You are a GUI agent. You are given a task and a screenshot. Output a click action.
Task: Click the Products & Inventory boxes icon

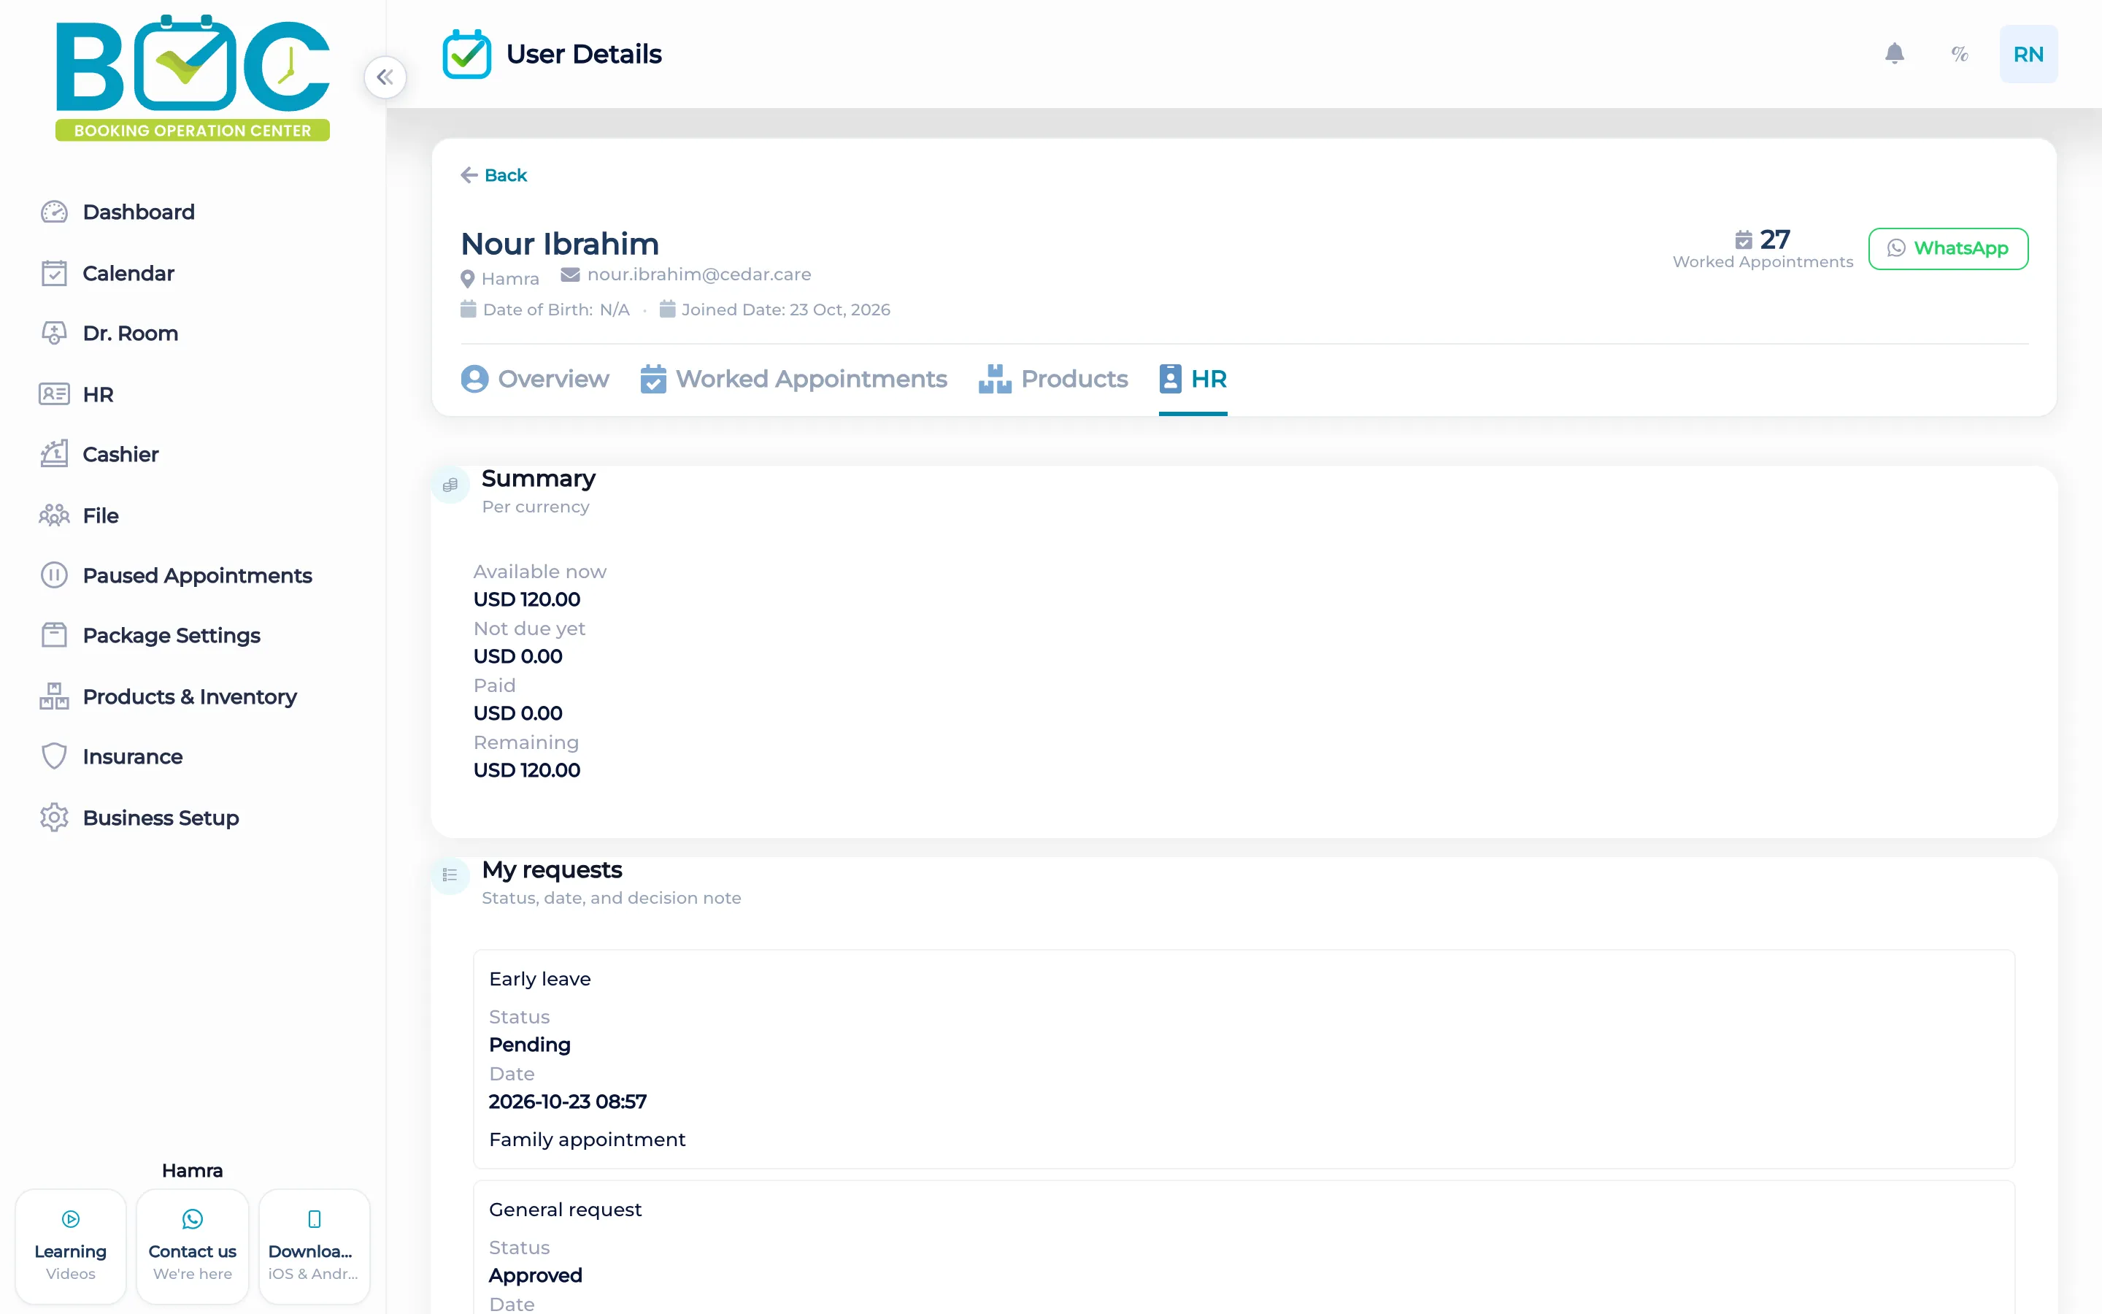(54, 696)
